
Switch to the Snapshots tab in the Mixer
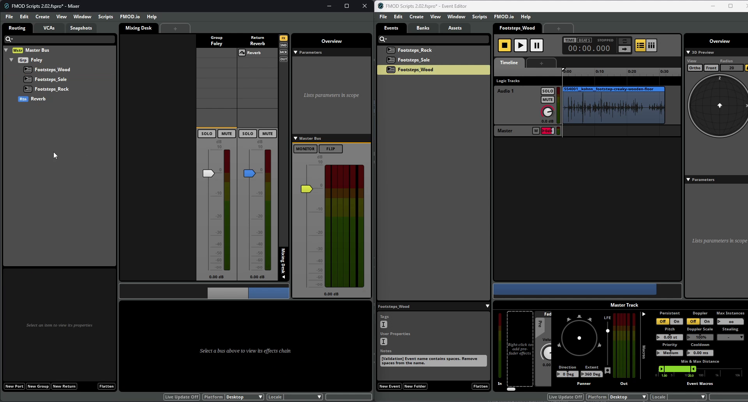(81, 28)
